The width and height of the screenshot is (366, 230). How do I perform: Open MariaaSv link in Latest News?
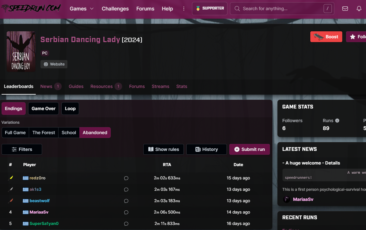303,199
